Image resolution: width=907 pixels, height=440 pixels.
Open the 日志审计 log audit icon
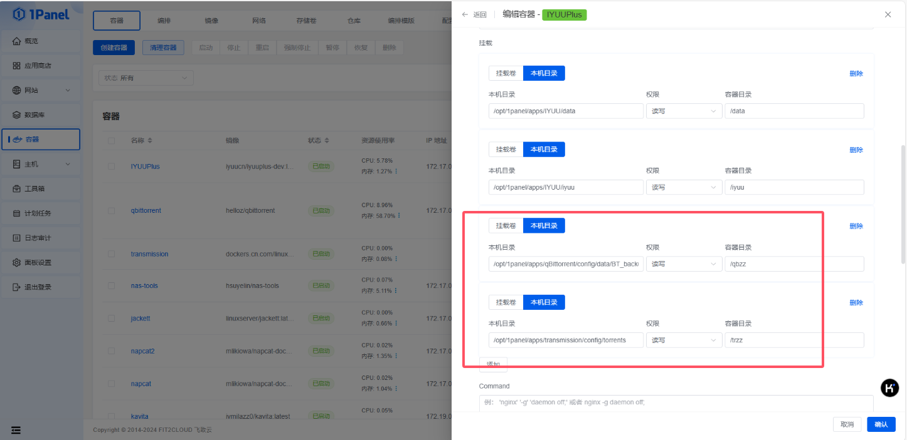pyautogui.click(x=17, y=238)
